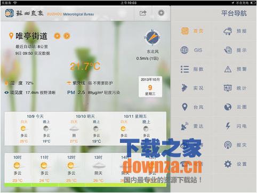Tap the share icon in top bar
The height and width of the screenshot is (193, 257).
coord(143,13)
